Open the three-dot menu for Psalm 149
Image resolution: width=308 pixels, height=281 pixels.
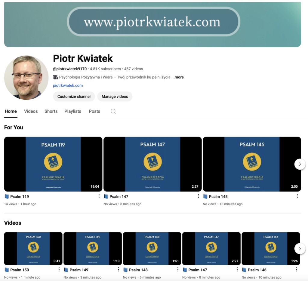[118, 270]
